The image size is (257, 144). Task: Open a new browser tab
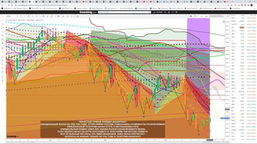click(x=232, y=2)
